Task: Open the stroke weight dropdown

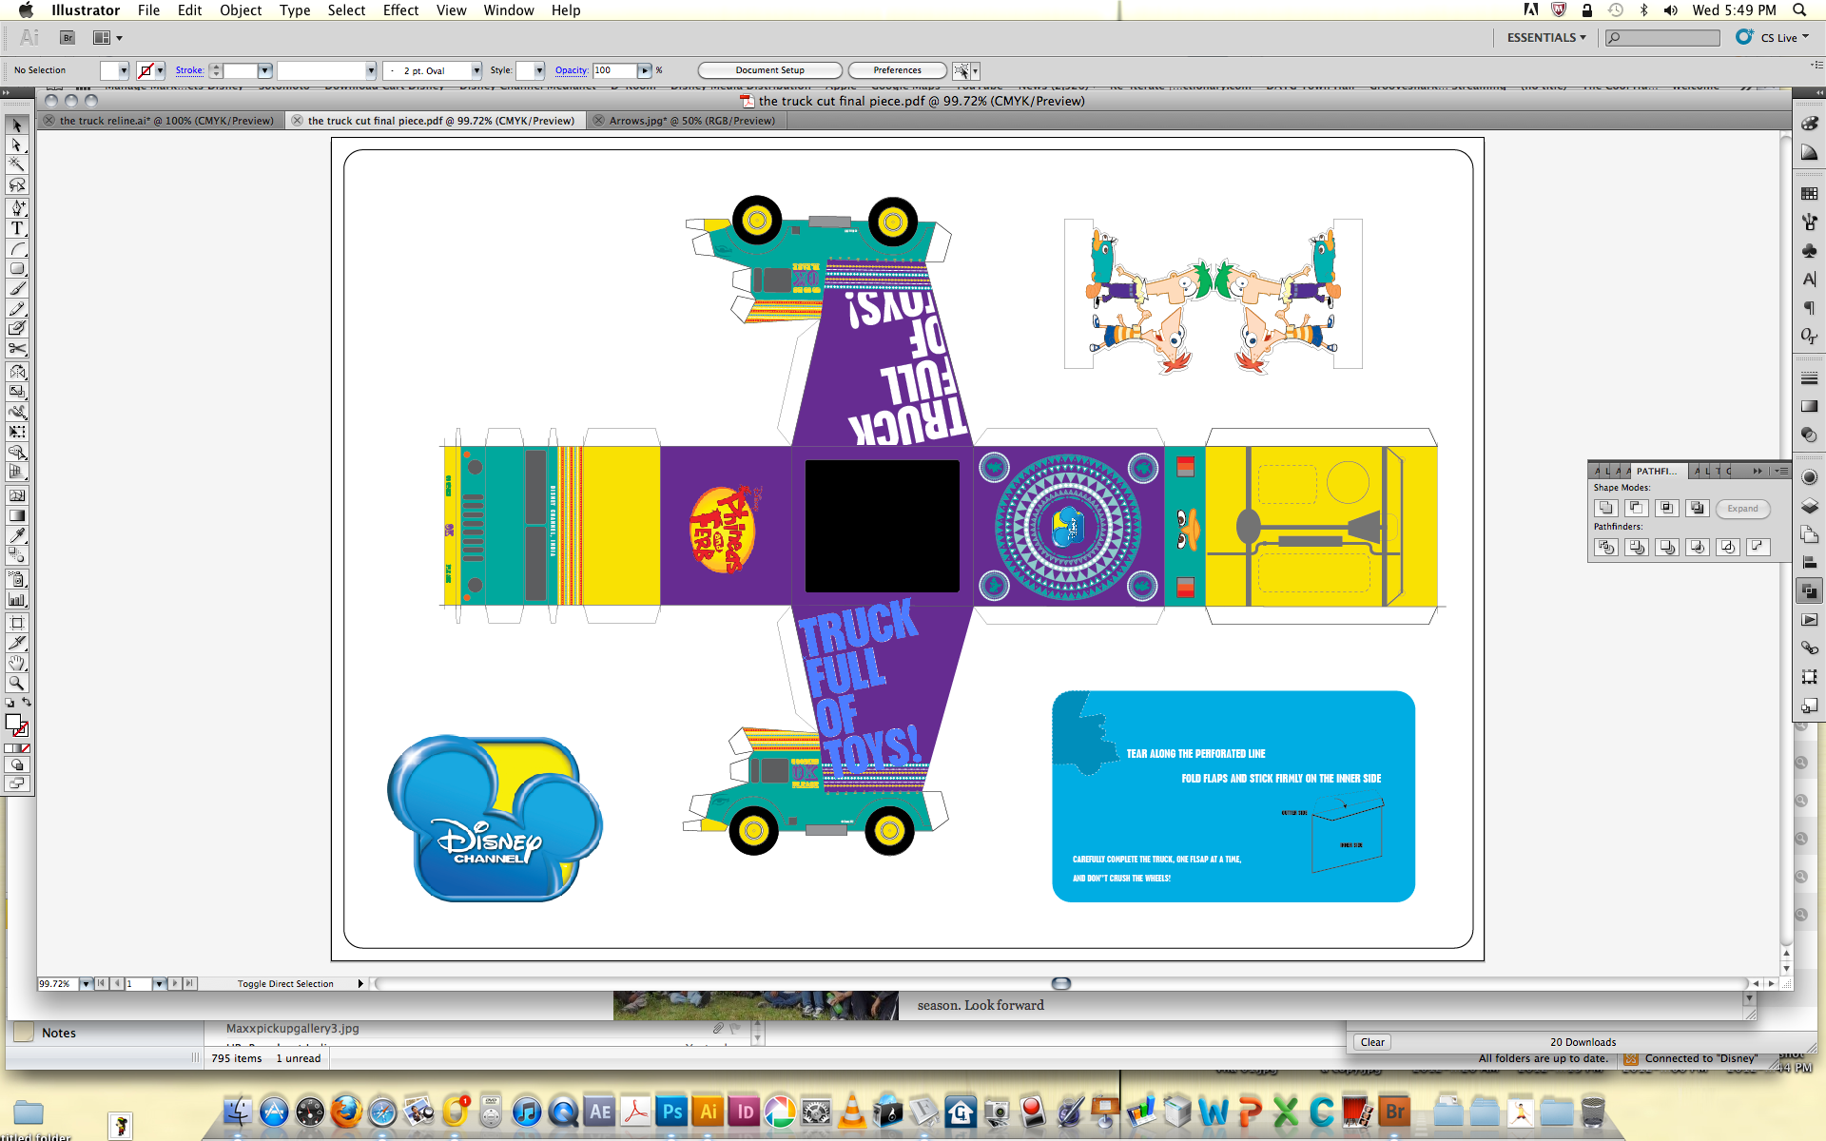Action: coord(265,70)
